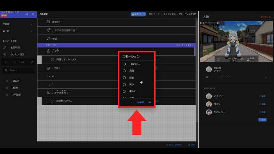The image size is (274, 154).
Task: Click person icon on ハチ子が呆れて row
Action: click(x=48, y=92)
